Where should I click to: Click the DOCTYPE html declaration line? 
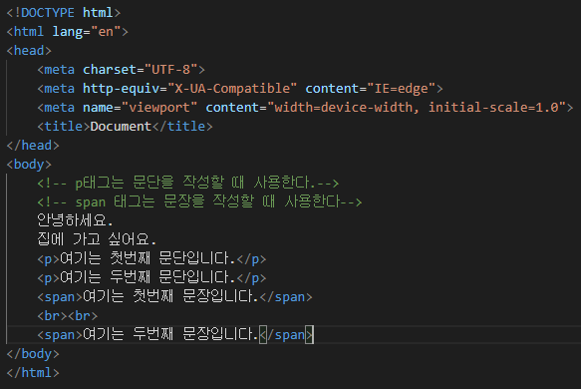click(x=64, y=13)
